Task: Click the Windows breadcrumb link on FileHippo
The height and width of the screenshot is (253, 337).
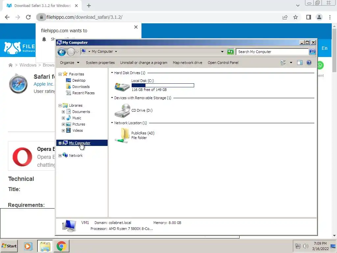Action: (28, 65)
